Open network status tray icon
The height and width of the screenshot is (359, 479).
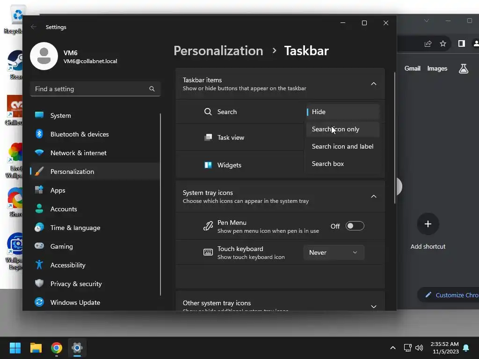point(407,348)
